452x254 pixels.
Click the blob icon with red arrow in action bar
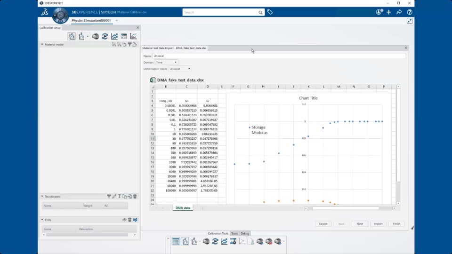(269, 241)
